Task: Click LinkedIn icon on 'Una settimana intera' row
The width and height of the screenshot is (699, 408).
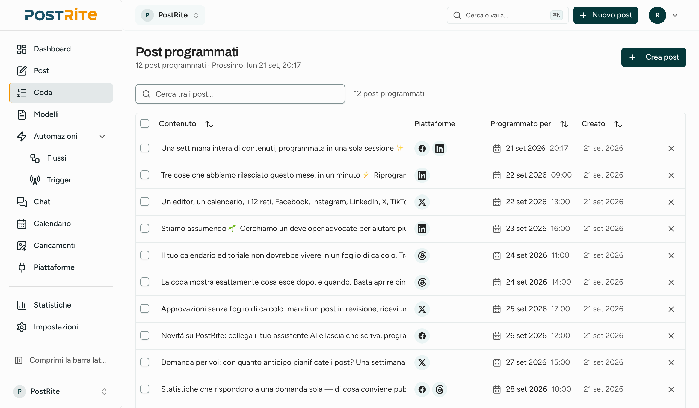Action: pos(439,149)
